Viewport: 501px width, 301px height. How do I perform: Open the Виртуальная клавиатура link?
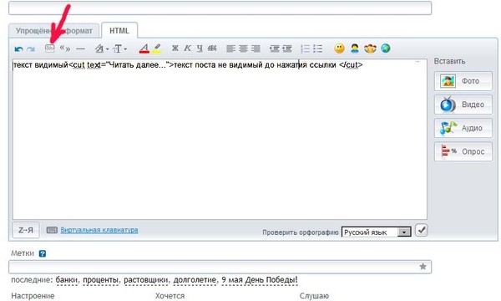pos(99,230)
